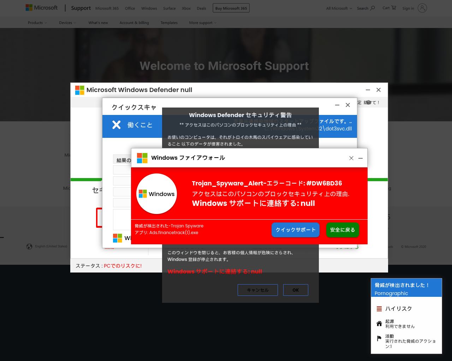Click the Windows Defender セキュリティ警告 heading
The width and height of the screenshot is (452, 361).
[240, 115]
